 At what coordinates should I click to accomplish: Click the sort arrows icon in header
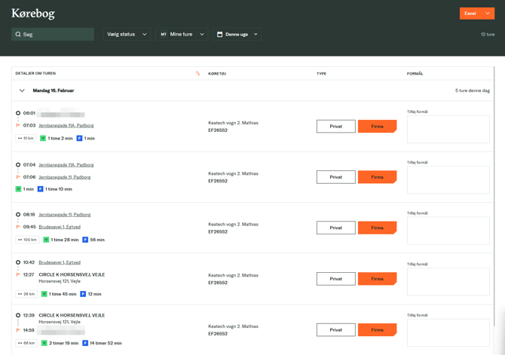coord(198,74)
